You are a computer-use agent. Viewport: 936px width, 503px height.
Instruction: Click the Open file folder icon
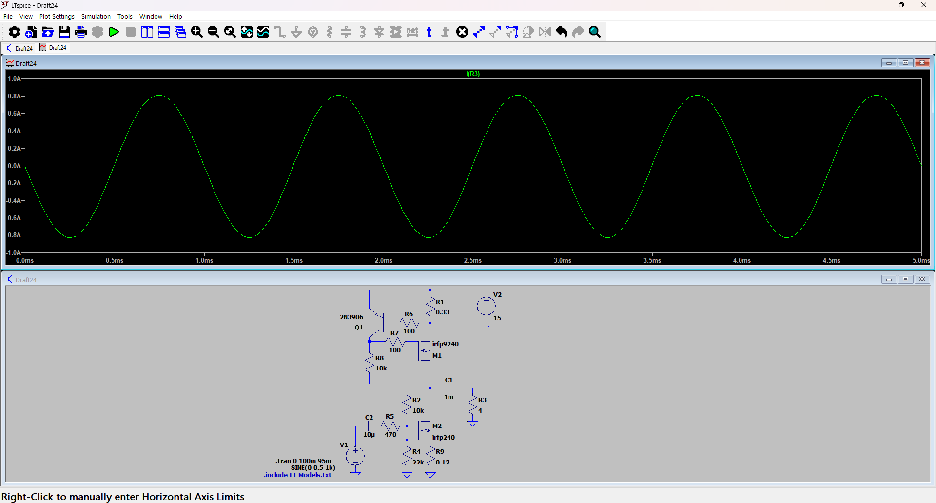[x=48, y=32]
